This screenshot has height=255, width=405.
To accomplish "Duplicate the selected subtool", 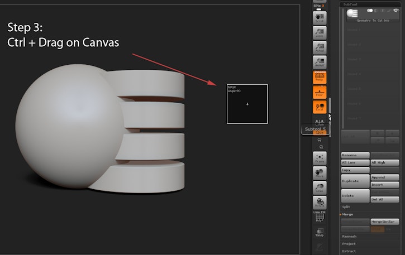I will coord(355,181).
